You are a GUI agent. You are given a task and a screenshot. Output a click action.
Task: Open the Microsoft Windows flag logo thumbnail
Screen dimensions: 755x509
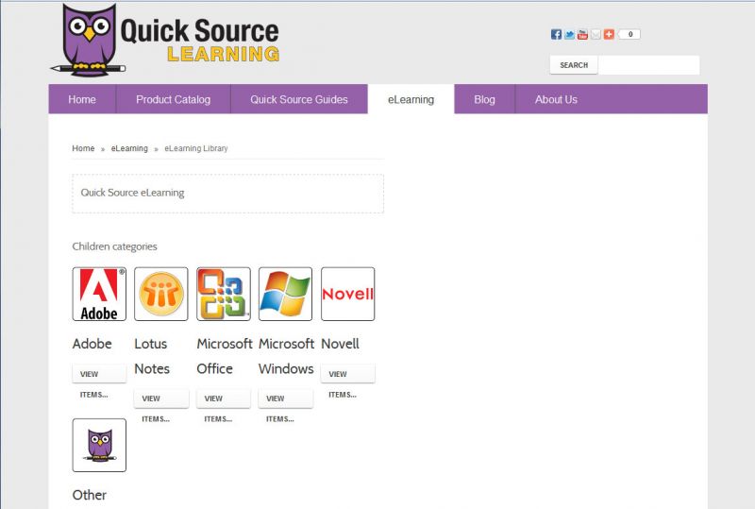(286, 294)
